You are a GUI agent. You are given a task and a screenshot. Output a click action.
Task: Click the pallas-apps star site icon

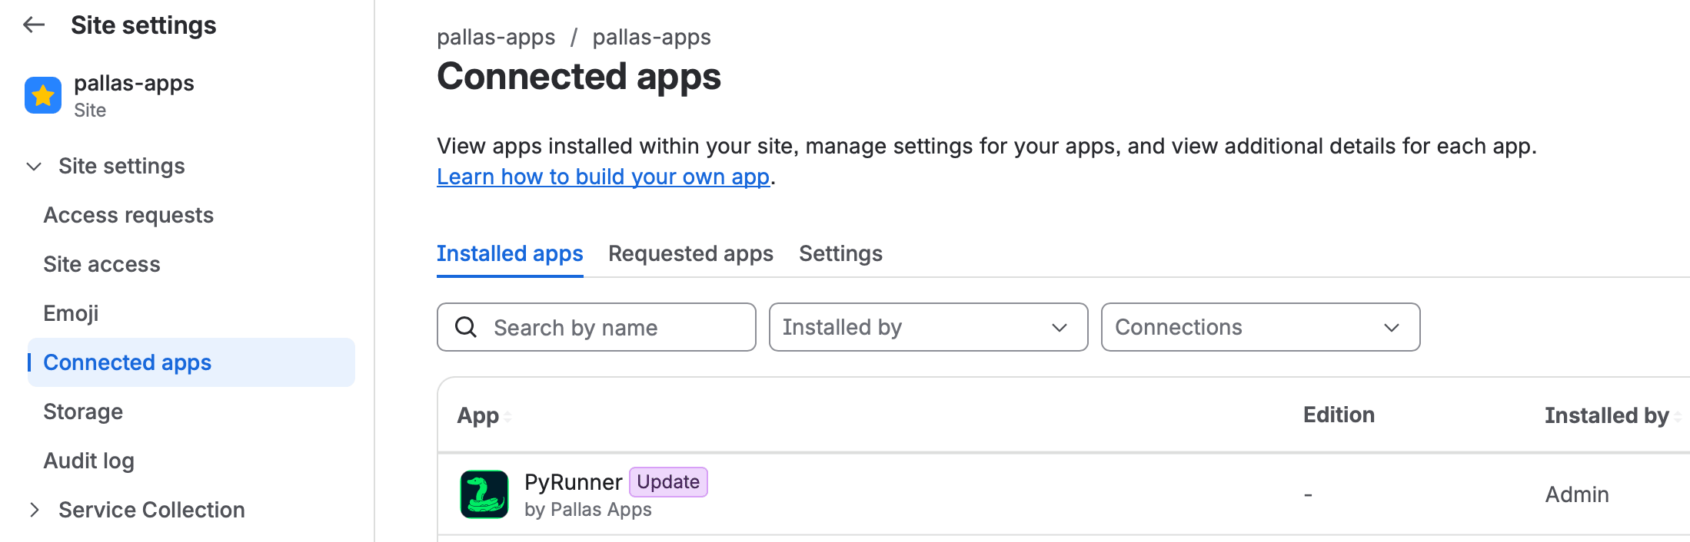pos(43,95)
